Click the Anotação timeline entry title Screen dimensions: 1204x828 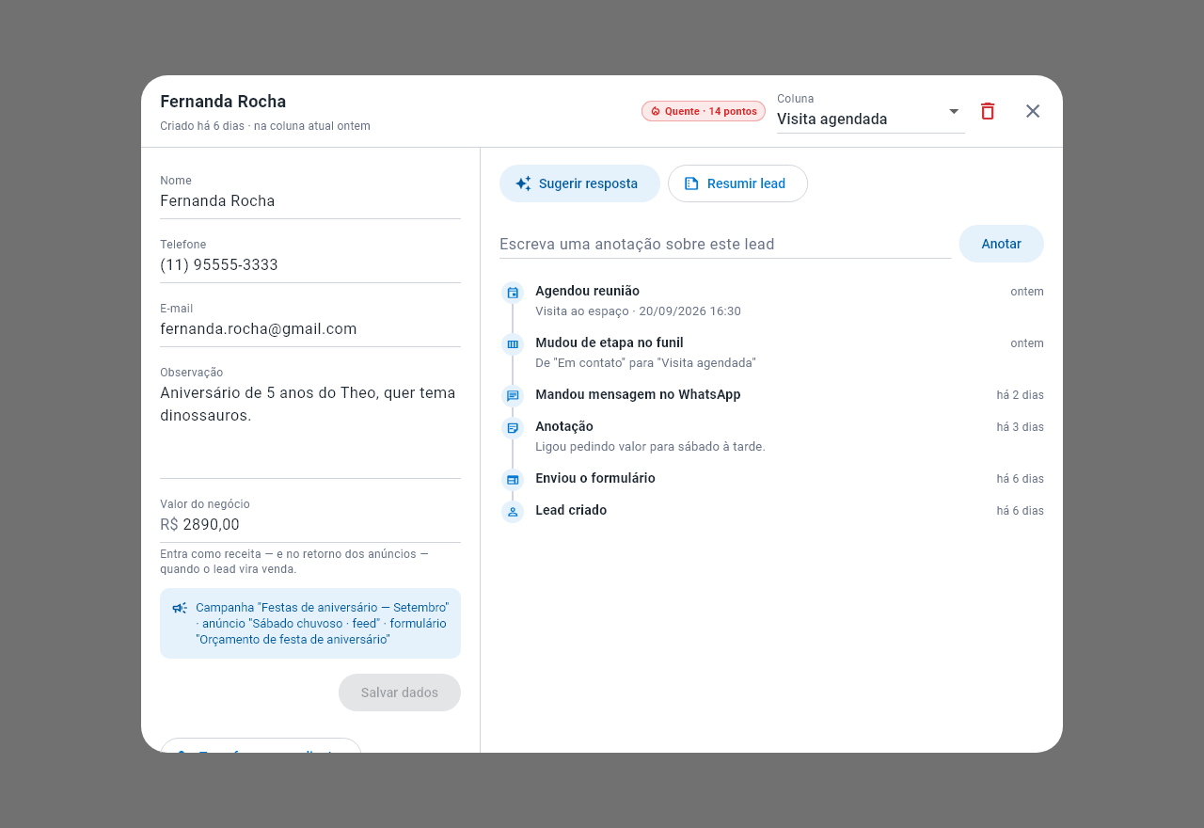coord(564,426)
